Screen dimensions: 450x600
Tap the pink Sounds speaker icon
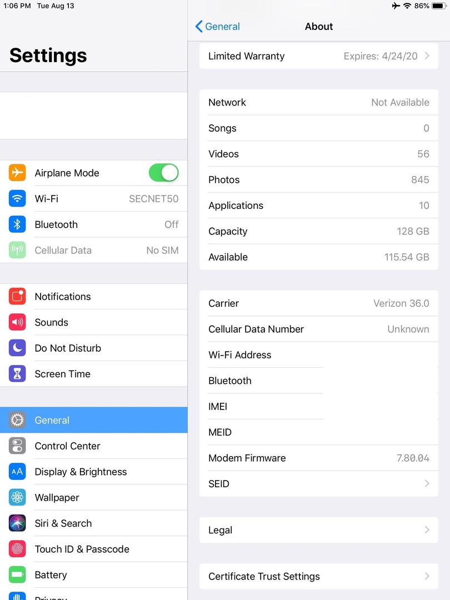[x=17, y=322]
